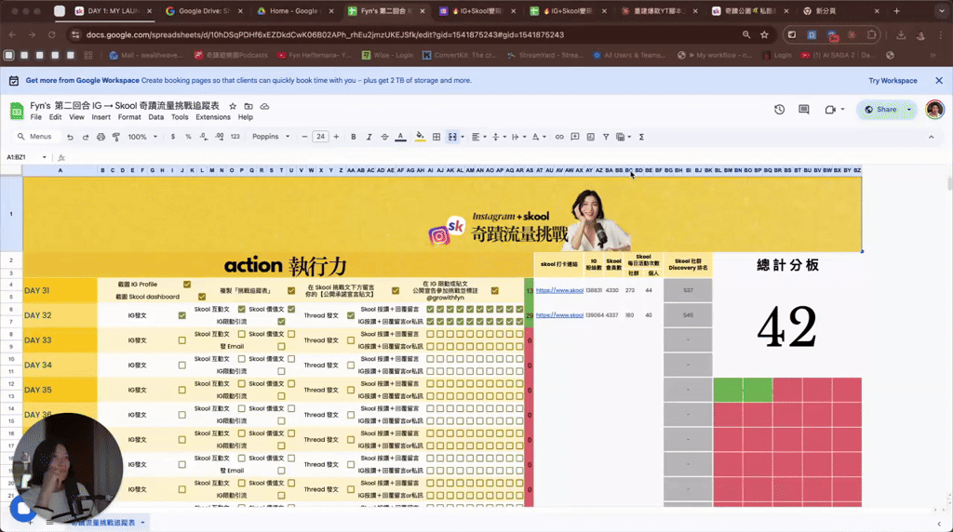Open the functions sigma menu
Viewport: 953px width, 532px height.
coord(641,138)
